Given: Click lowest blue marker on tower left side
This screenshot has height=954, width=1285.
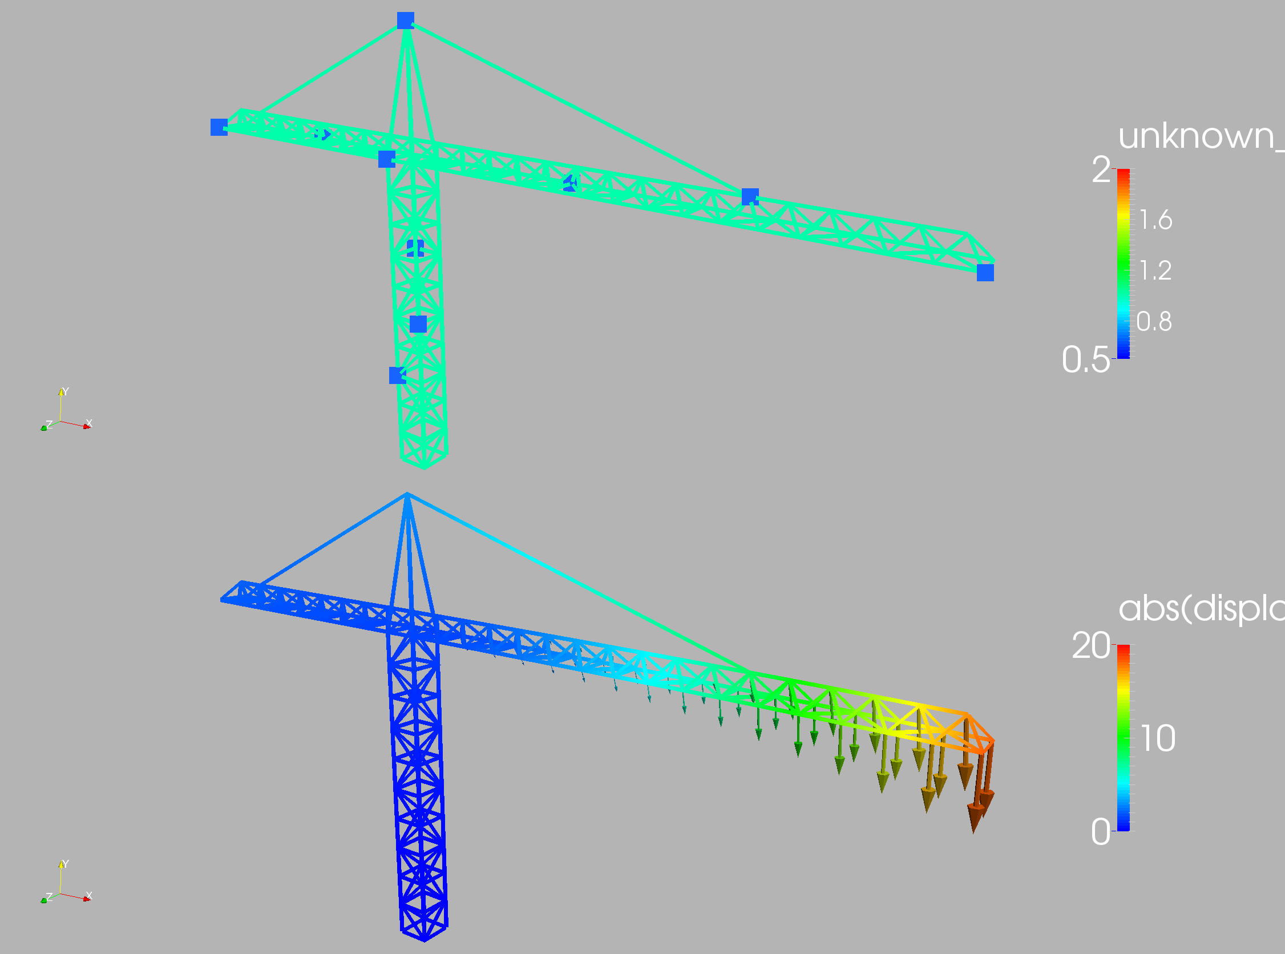Looking at the screenshot, I should click(x=397, y=375).
